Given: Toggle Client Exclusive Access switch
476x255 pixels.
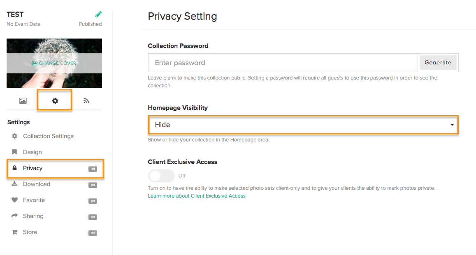Looking at the screenshot, I should coord(161,176).
